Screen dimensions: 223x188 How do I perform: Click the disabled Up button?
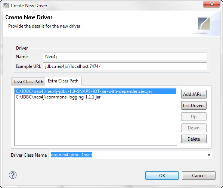click(x=194, y=117)
